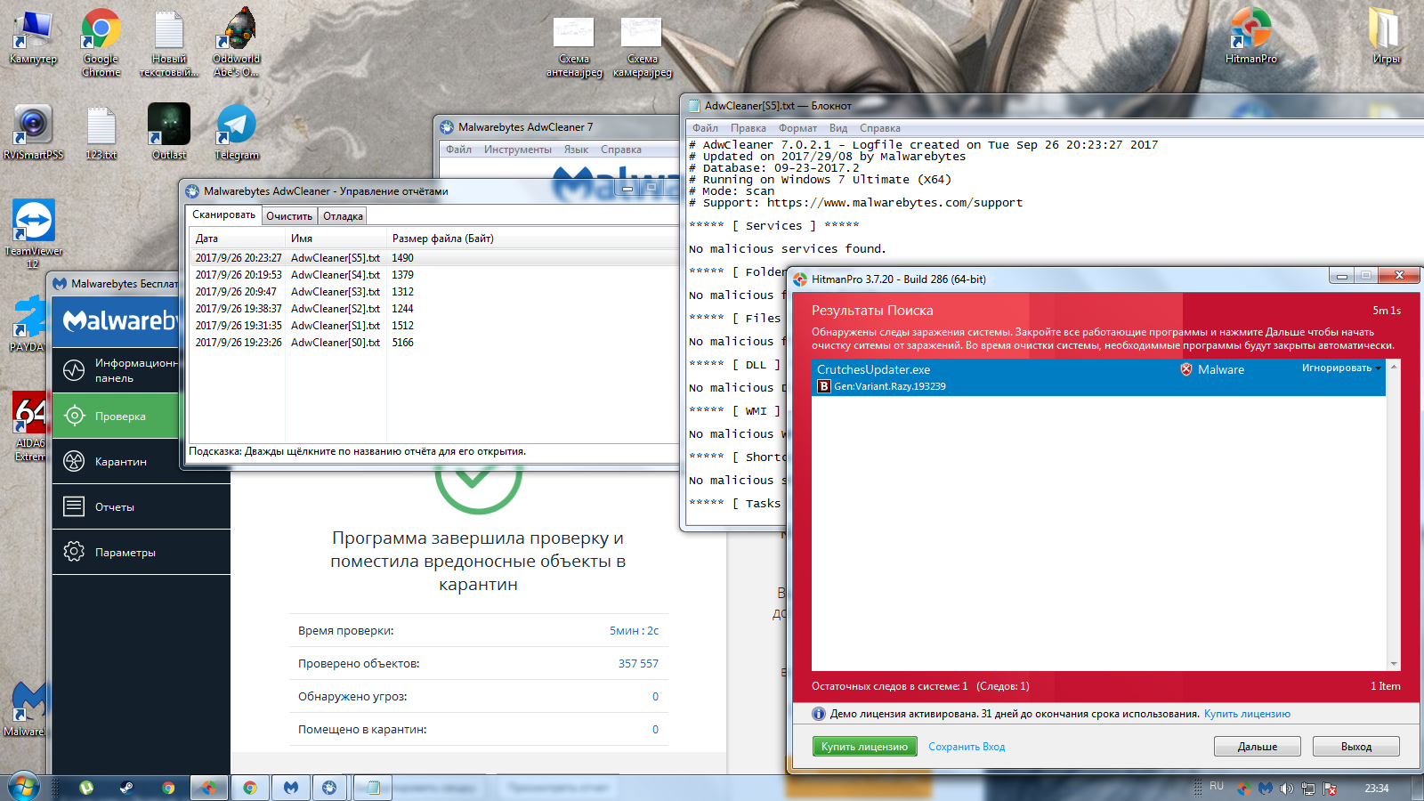
Task: Sort reports by Размер файла column header
Action: (532, 239)
